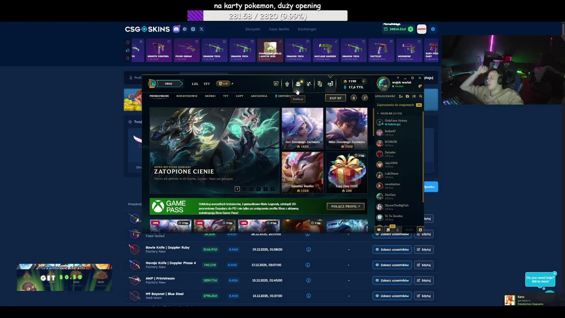The height and width of the screenshot is (318, 565).
Task: Click the friend search magnifier icon
Action: [x=421, y=96]
